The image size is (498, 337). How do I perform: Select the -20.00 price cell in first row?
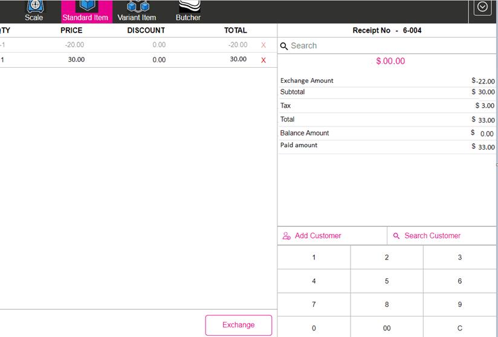point(74,45)
